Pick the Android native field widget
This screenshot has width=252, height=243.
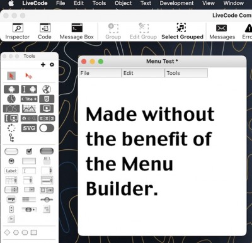coord(29,89)
